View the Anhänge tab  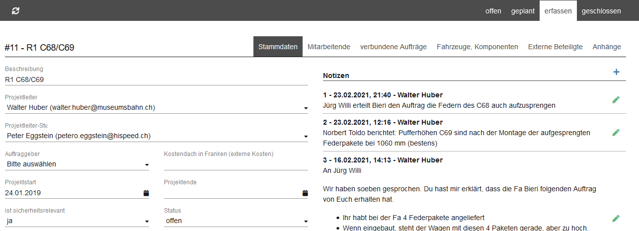[x=607, y=47]
